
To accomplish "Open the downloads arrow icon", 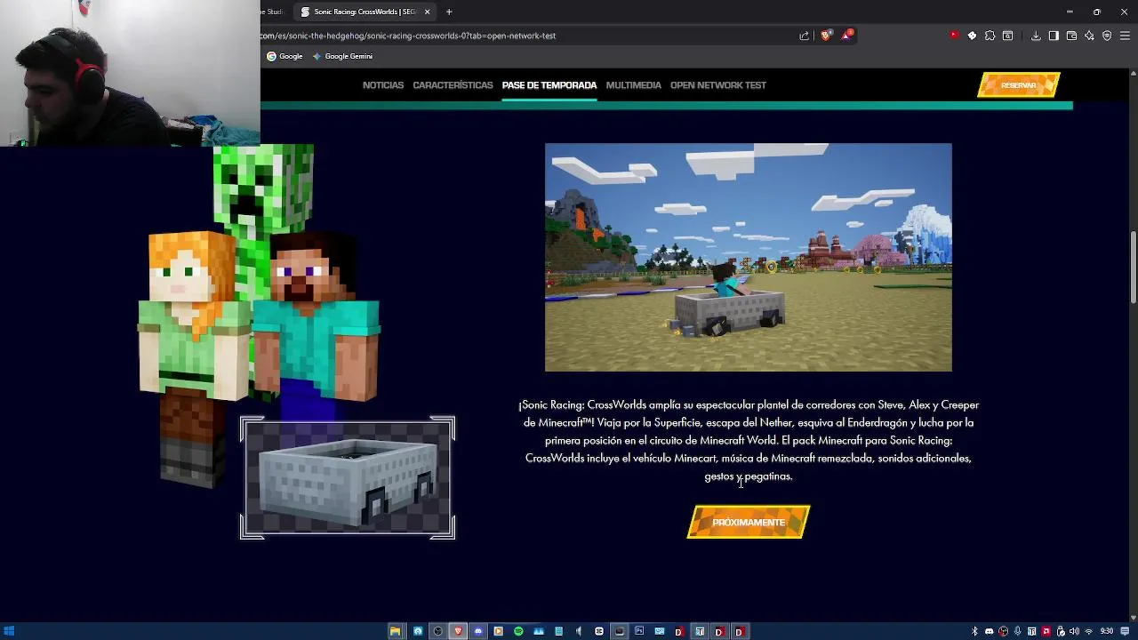I will coord(1036,36).
